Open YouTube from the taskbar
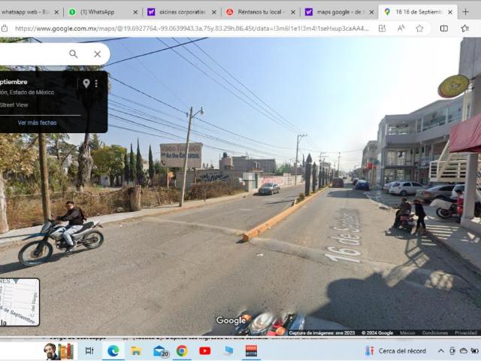 [205, 351]
